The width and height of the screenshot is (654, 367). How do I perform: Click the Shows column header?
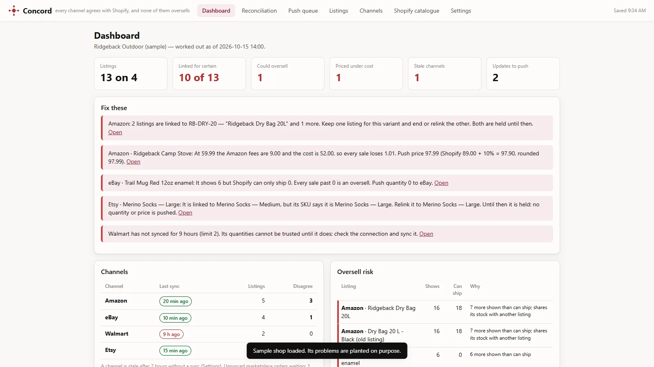pyautogui.click(x=432, y=286)
